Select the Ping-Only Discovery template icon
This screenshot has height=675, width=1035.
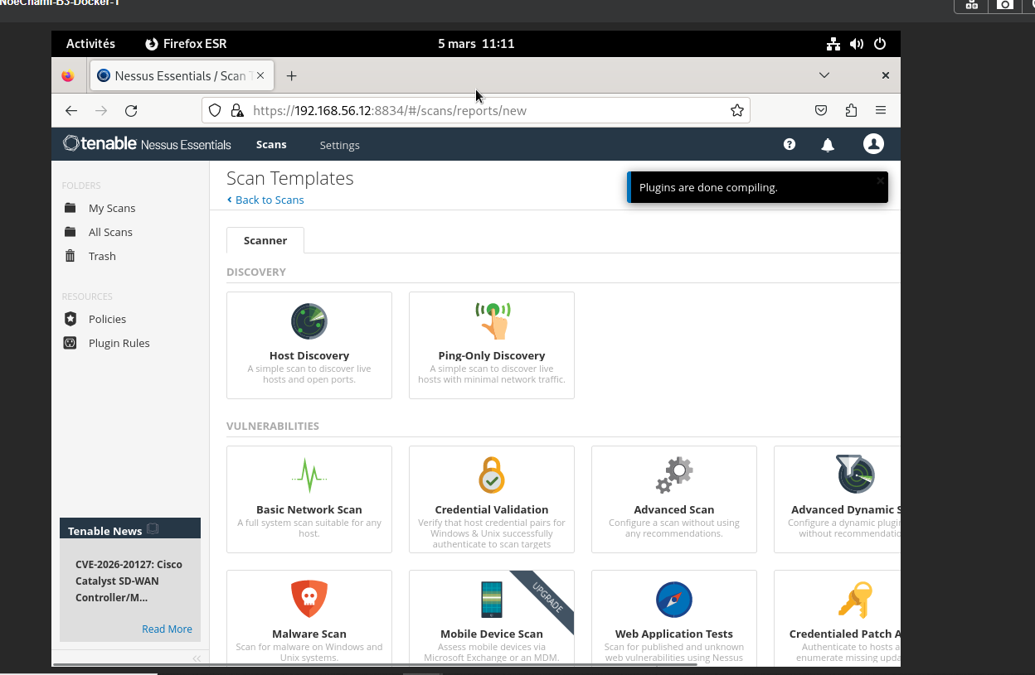click(x=492, y=321)
